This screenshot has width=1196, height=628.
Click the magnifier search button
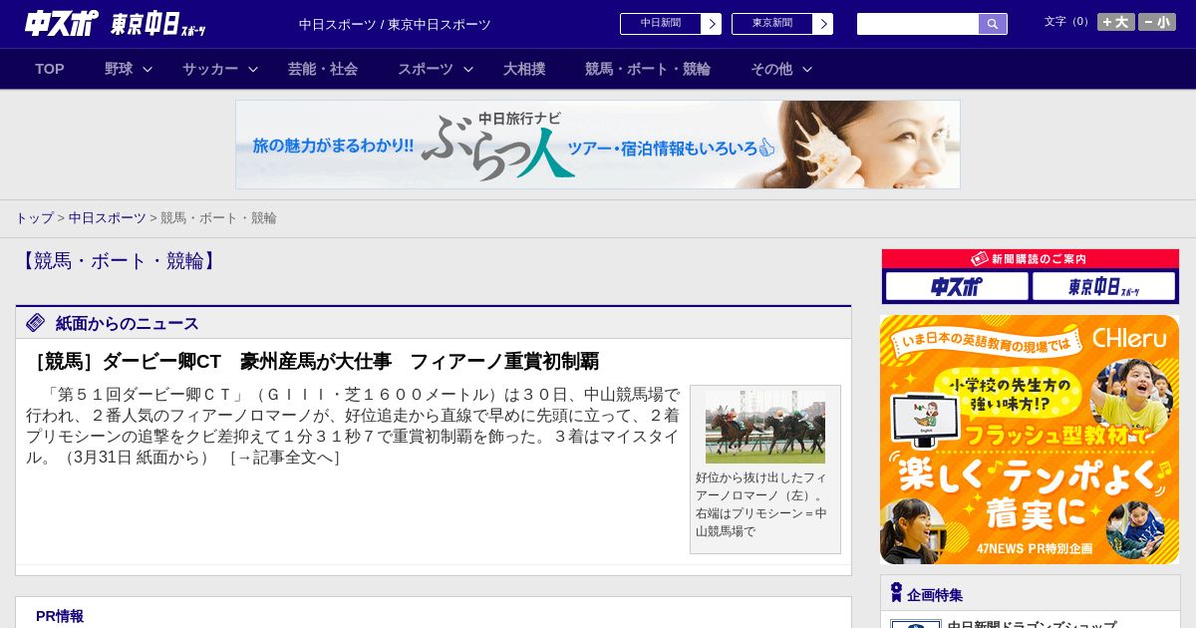pos(993,24)
